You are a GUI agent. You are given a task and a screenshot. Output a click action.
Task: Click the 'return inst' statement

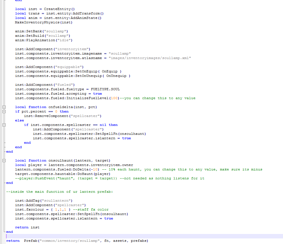[27, 227]
